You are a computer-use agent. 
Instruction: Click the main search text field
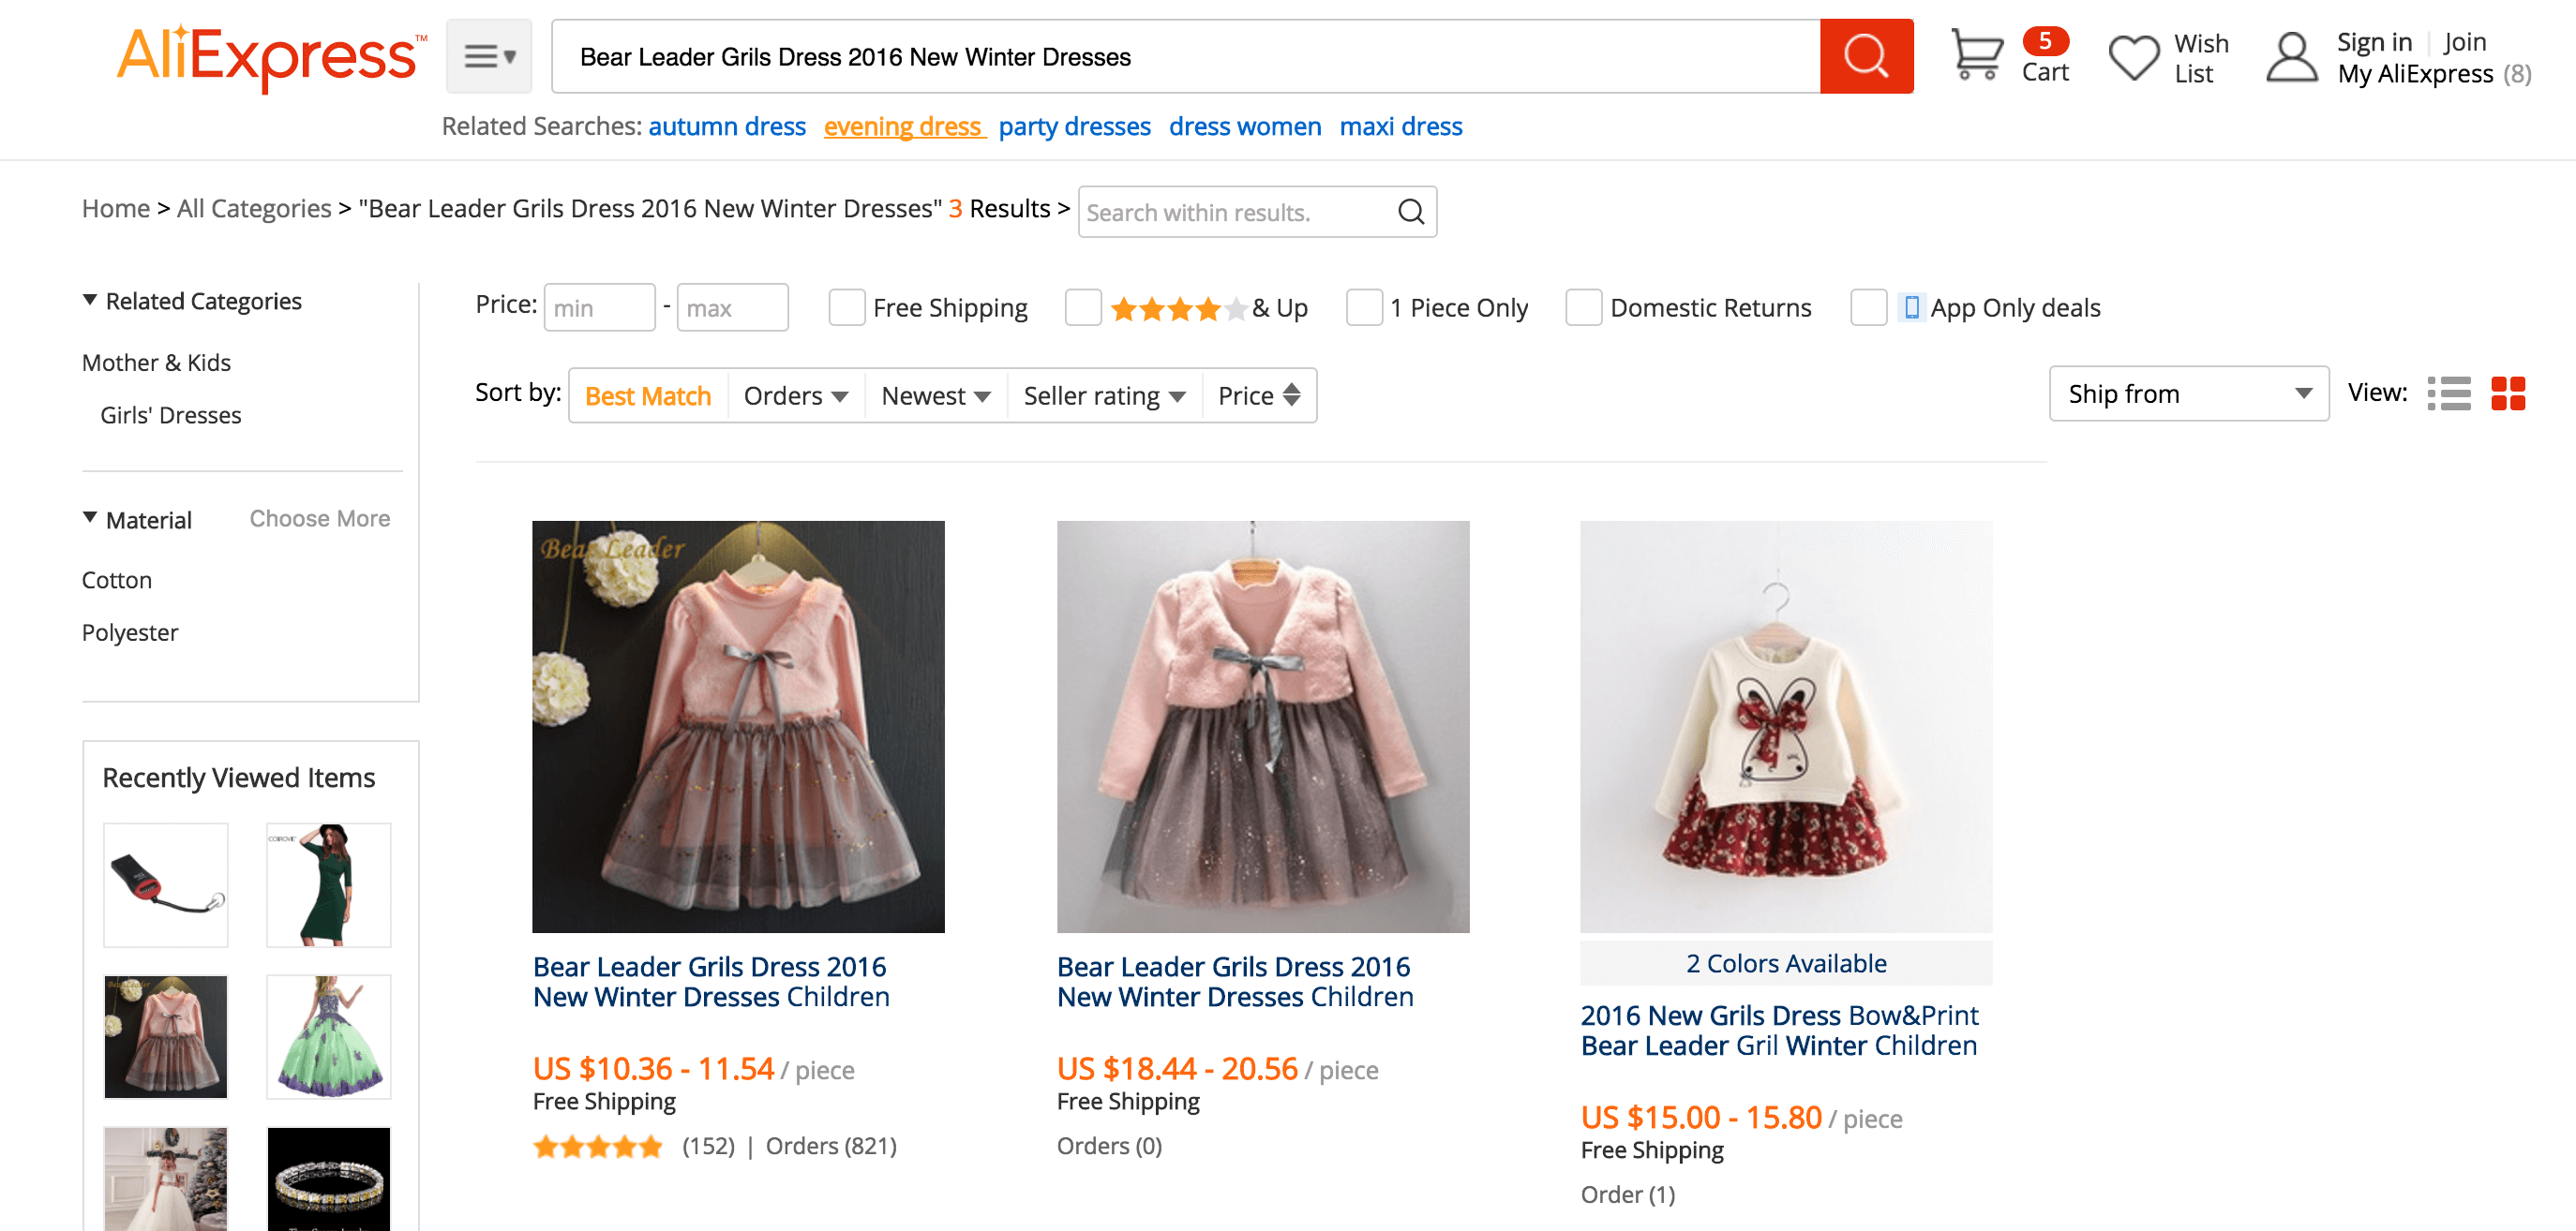[x=1186, y=56]
